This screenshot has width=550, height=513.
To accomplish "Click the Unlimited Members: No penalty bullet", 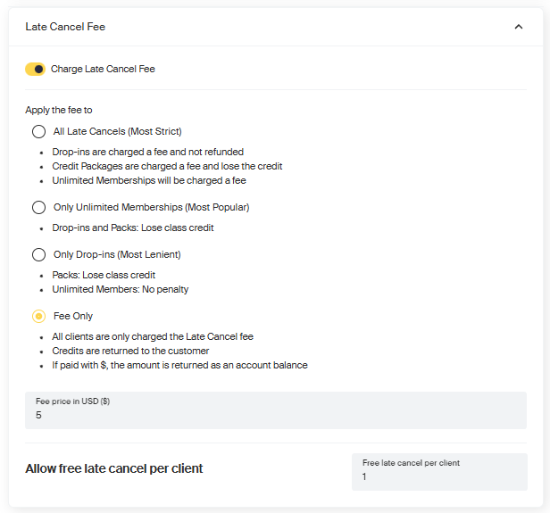I will 121,290.
